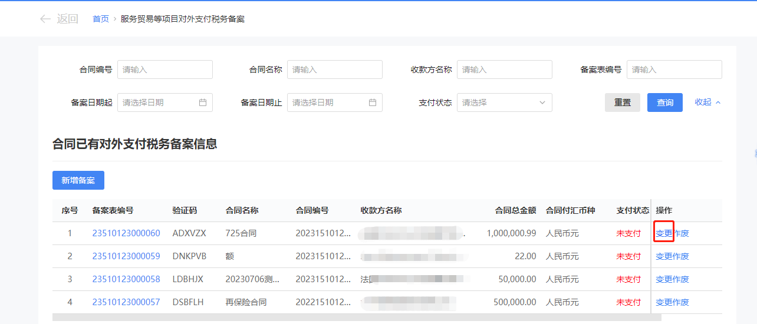Screen dimensions: 757x324
Task: Click 作废 for the 725合同 row
Action: coord(681,233)
